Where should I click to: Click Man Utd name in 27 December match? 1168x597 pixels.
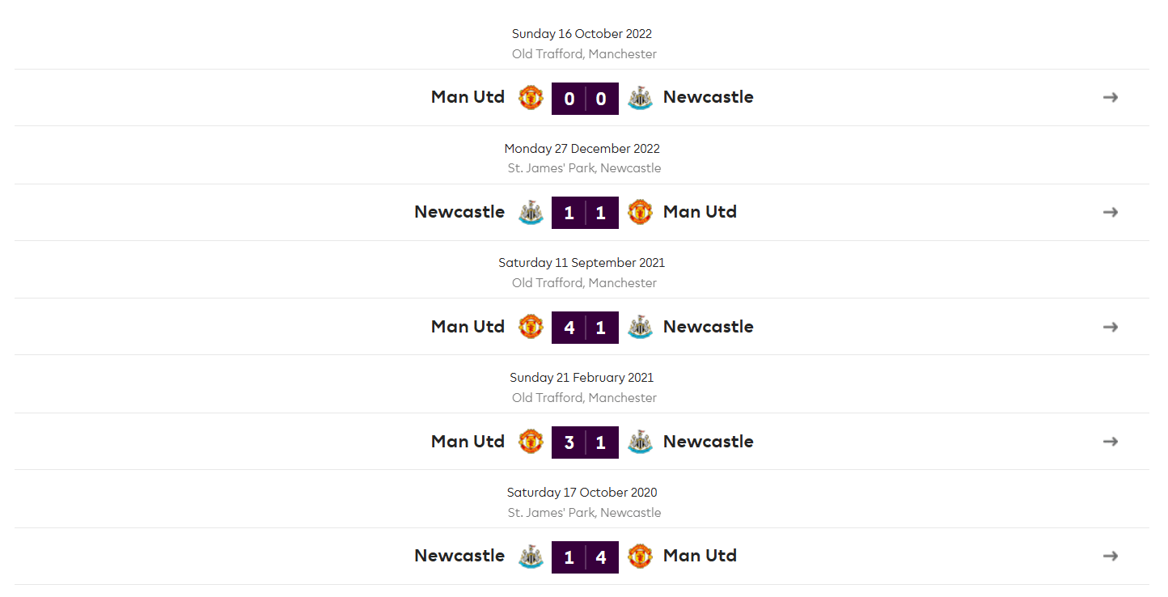(700, 212)
